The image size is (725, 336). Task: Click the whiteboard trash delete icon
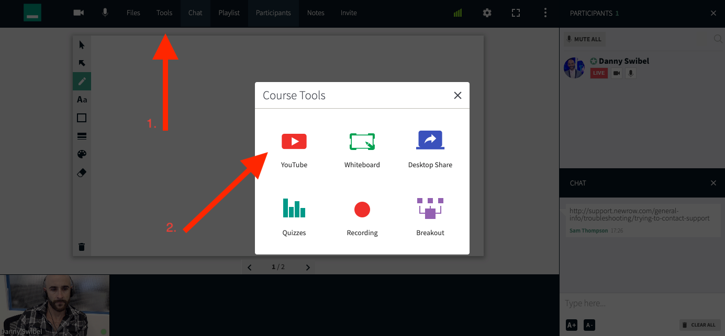click(x=82, y=247)
